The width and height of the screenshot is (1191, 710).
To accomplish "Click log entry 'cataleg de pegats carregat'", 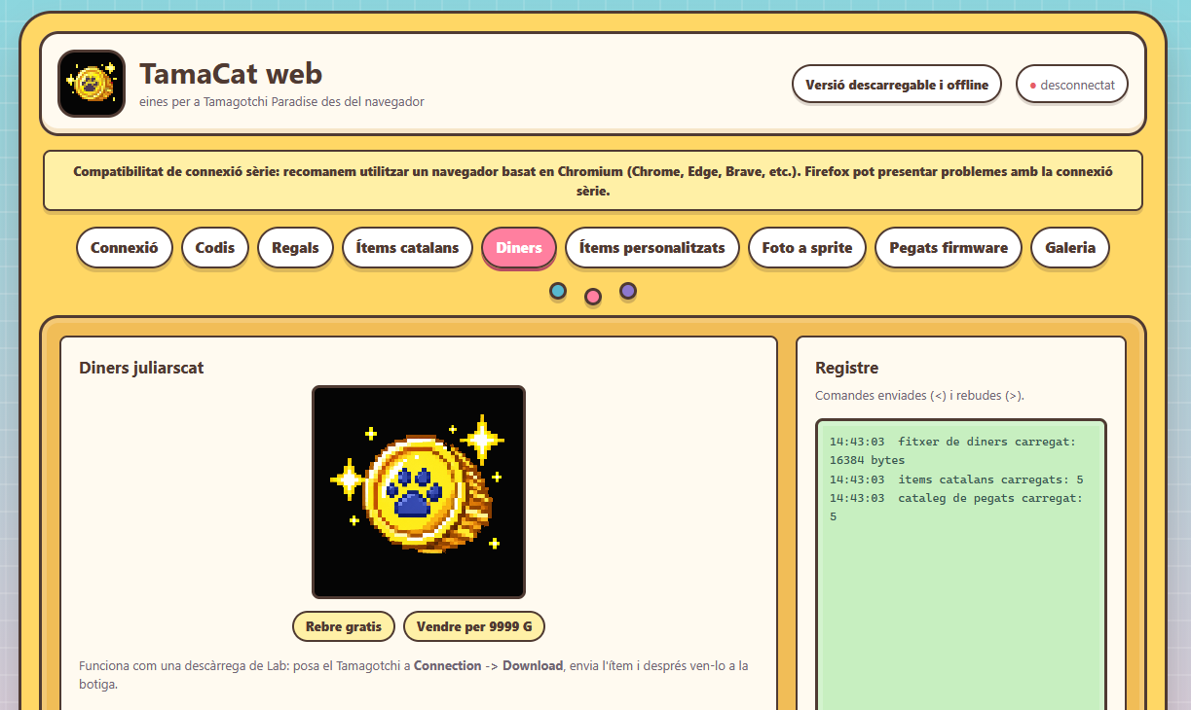I will point(956,507).
